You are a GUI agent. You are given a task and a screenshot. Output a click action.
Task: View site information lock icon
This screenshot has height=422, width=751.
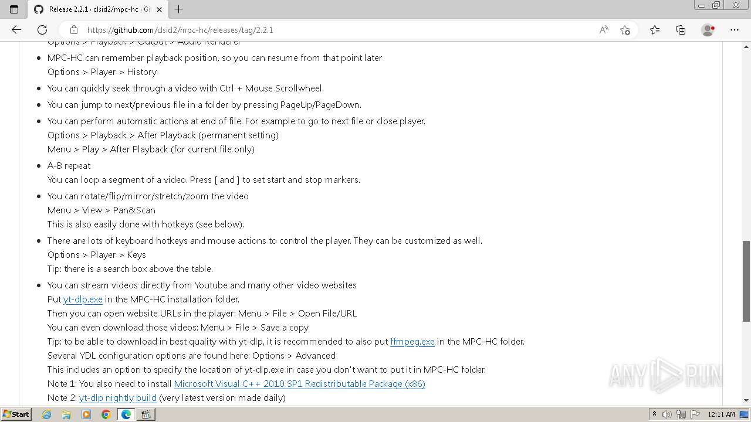click(74, 30)
